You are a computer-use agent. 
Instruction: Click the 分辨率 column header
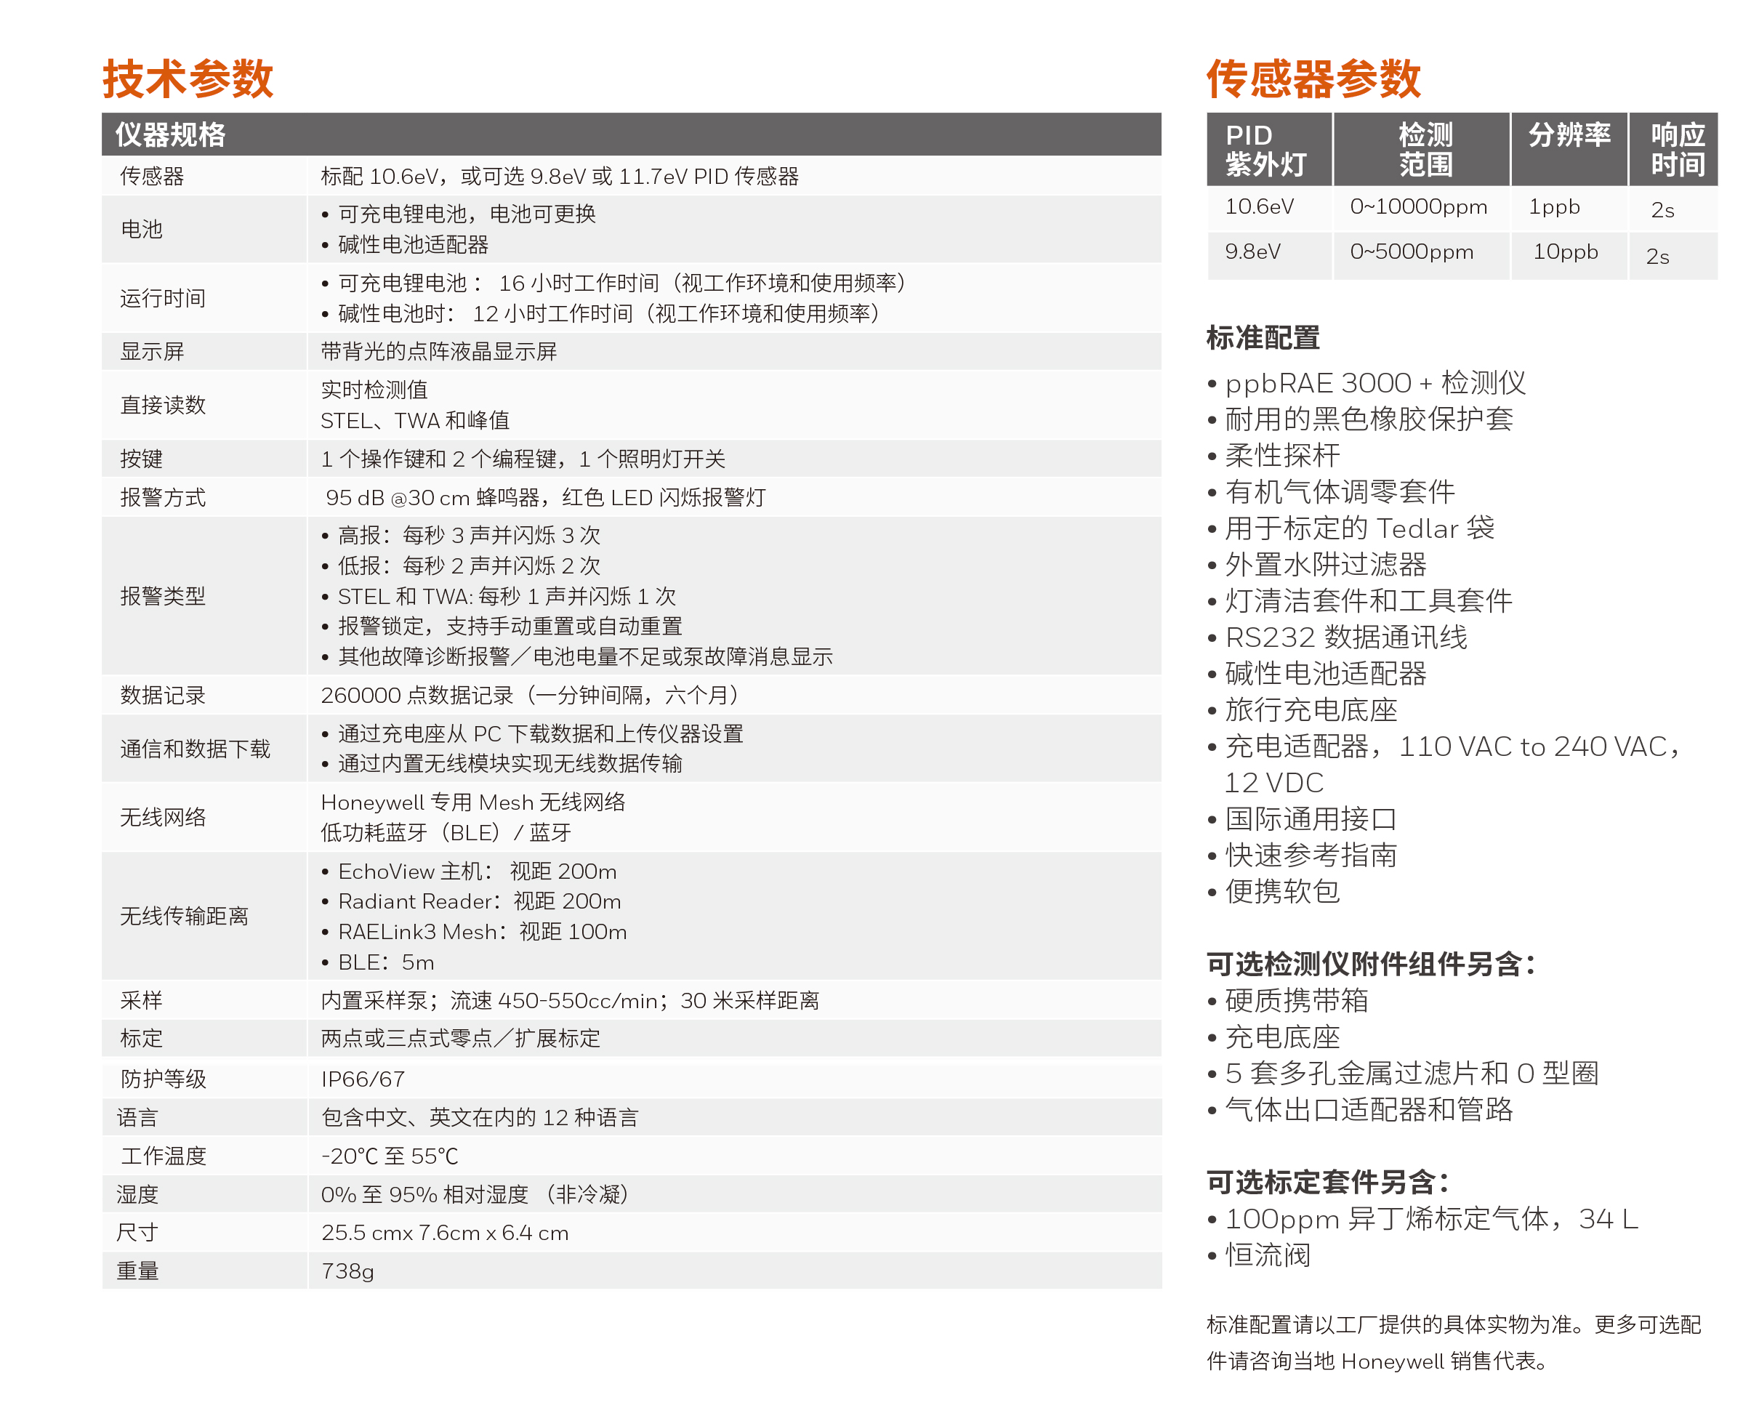1569,135
